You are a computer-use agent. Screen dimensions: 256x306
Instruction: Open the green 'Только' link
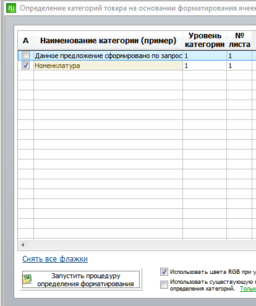point(248,289)
